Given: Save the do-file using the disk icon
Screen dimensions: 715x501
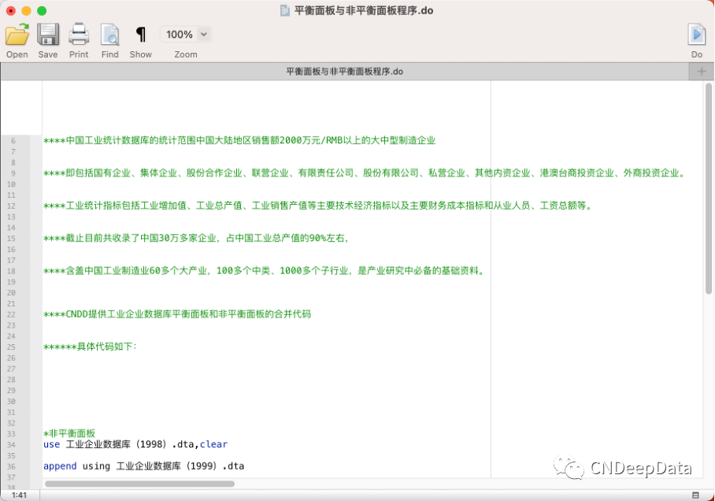Looking at the screenshot, I should pyautogui.click(x=47, y=35).
